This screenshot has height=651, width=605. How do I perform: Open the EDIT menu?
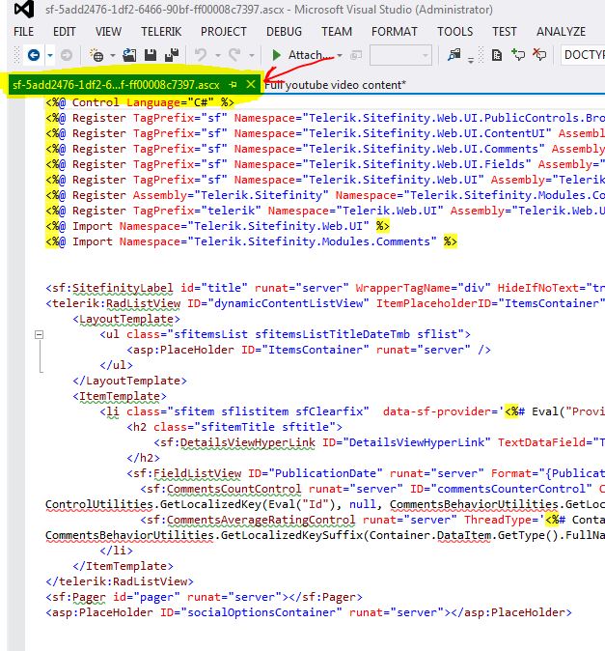tap(65, 32)
